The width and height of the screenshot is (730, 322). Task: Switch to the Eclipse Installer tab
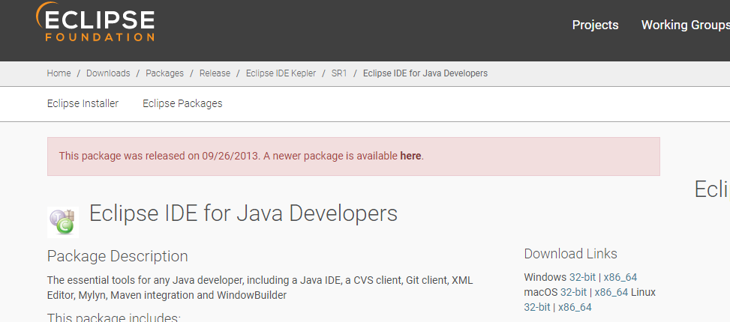coord(83,103)
